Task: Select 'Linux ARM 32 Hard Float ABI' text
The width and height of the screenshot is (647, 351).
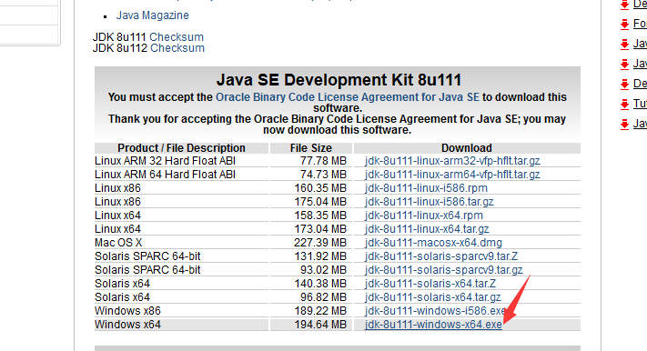Action: (165, 161)
